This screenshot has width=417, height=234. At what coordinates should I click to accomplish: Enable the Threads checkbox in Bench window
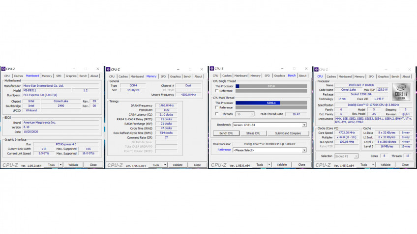coord(217,114)
